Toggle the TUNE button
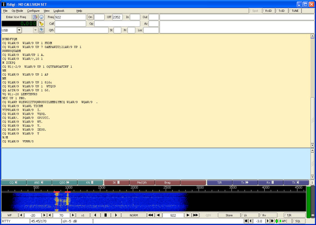Viewport: 316px width, 225px height. click(x=295, y=11)
